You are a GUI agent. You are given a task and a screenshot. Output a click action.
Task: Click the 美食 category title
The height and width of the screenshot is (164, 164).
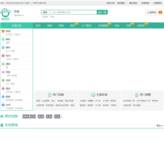pyautogui.click(x=8, y=72)
